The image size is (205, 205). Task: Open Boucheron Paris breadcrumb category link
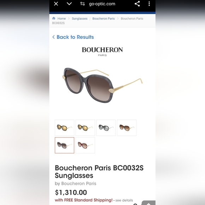point(104,19)
